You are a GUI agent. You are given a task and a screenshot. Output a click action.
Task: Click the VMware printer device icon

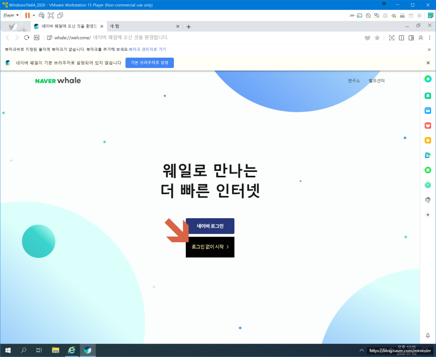385,16
